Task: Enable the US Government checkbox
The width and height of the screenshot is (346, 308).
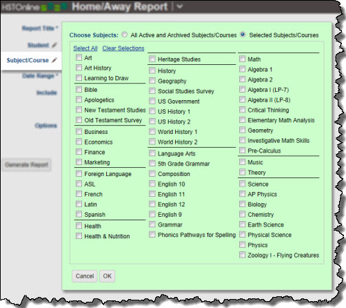Action: 152,101
